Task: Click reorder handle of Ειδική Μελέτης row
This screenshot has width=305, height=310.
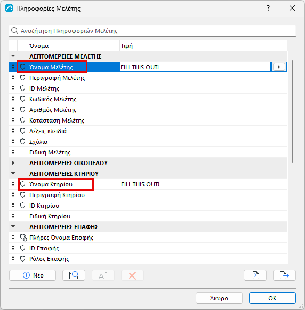Action: (13, 152)
